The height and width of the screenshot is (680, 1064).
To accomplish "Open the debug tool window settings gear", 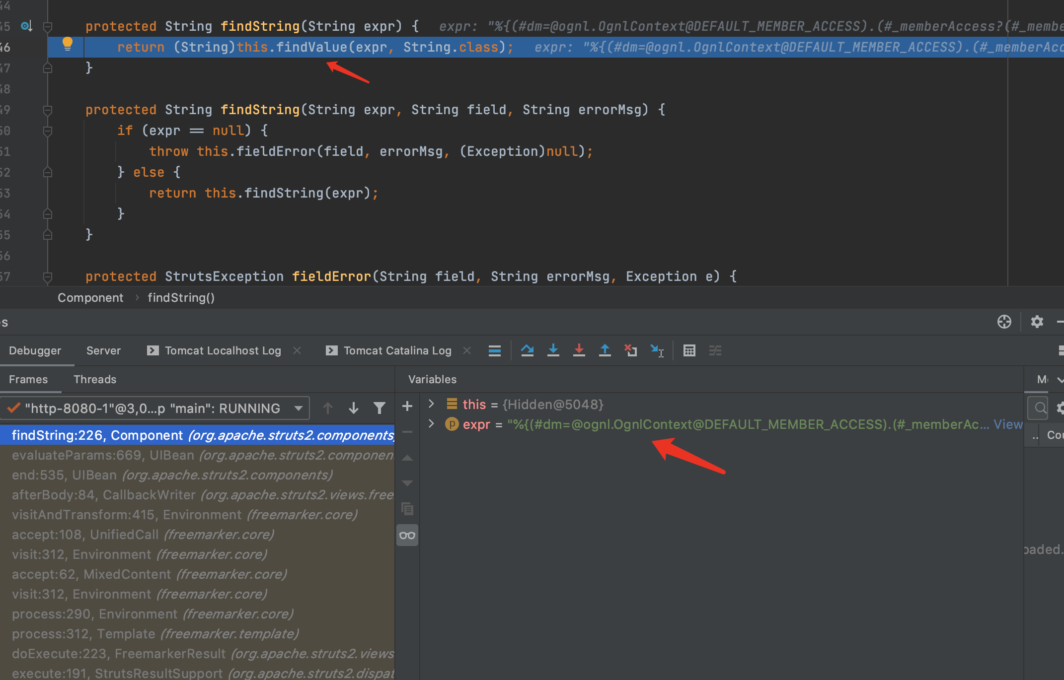I will tap(1037, 322).
